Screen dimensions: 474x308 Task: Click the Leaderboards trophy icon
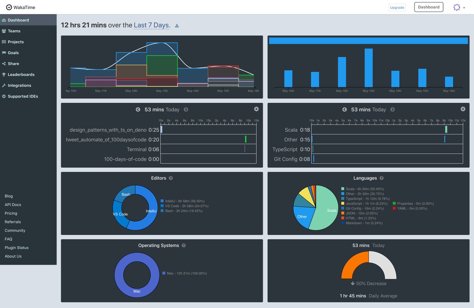tap(4, 75)
